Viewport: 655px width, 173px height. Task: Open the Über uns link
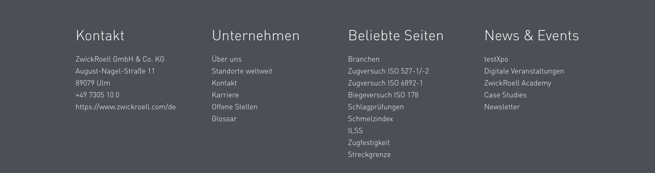click(227, 59)
